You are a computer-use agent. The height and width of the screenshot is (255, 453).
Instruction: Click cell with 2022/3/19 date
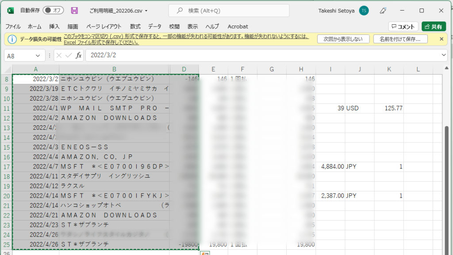[36, 89]
